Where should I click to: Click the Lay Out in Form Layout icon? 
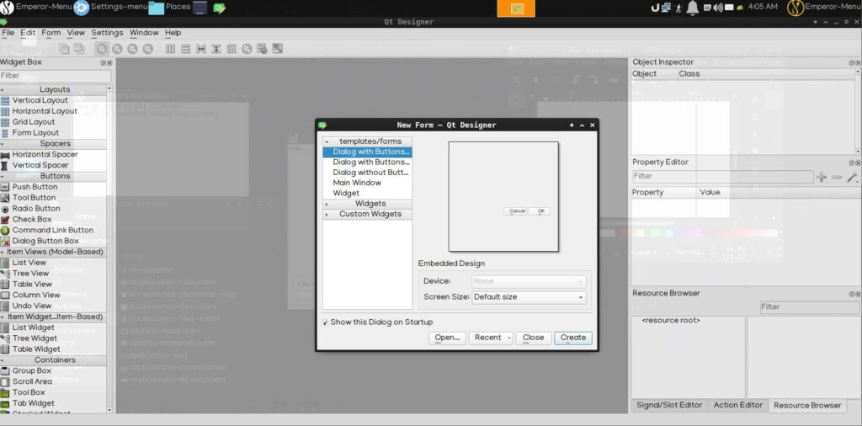click(x=247, y=48)
